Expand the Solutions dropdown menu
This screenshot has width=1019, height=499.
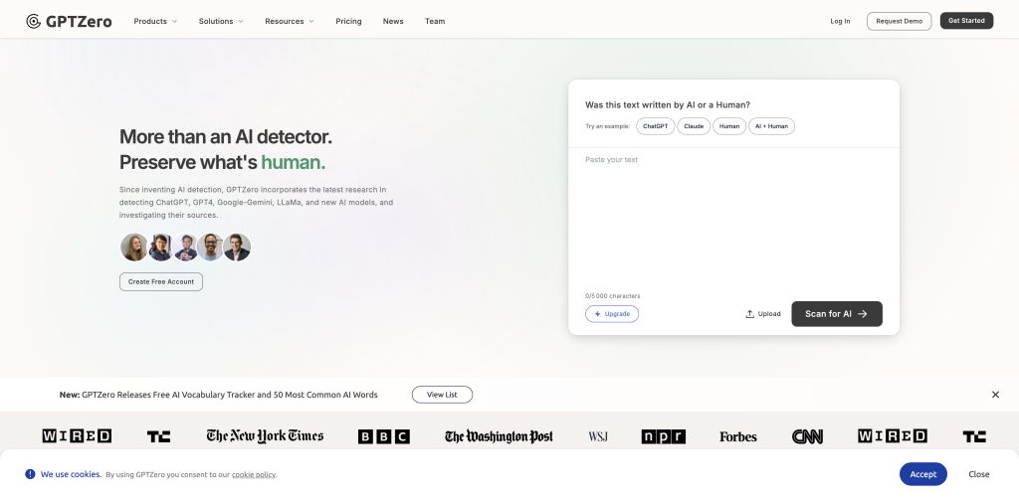221,22
